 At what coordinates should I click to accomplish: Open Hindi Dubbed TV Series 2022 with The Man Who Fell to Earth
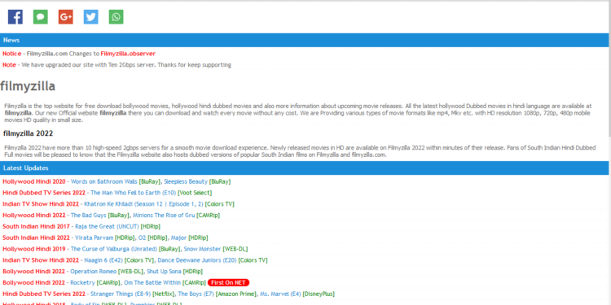pyautogui.click(x=44, y=193)
